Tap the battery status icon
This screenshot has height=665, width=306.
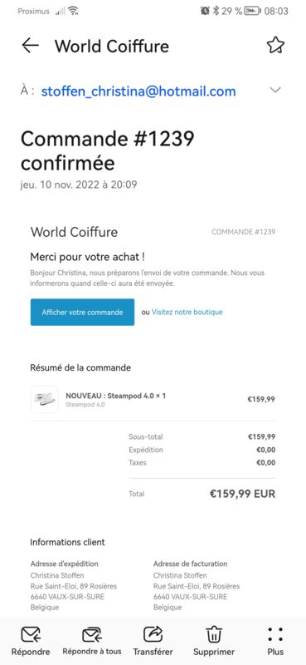(253, 11)
